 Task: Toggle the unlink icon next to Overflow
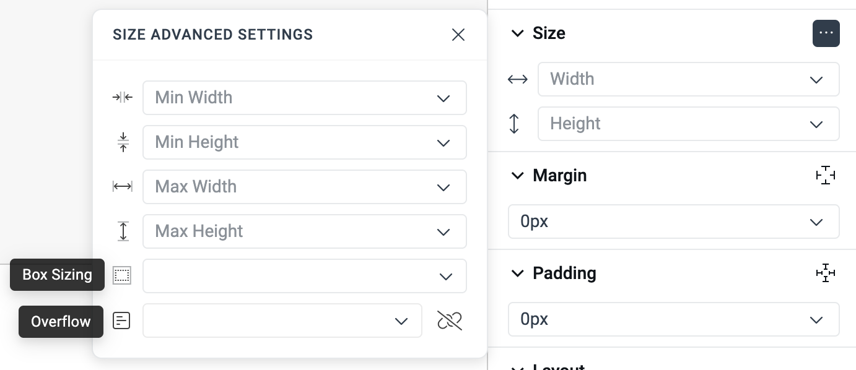tap(450, 321)
